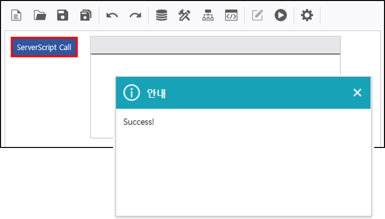Undo the last action

pos(112,16)
